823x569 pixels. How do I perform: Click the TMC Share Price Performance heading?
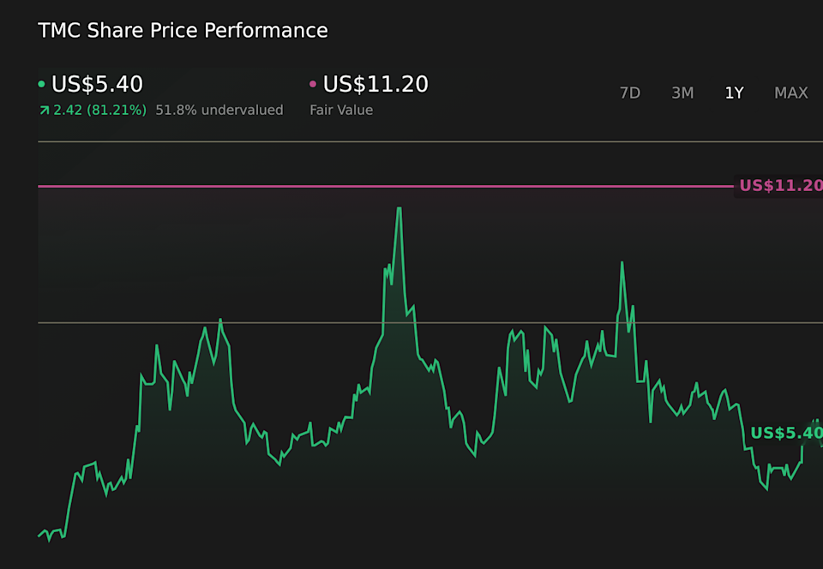[x=183, y=30]
